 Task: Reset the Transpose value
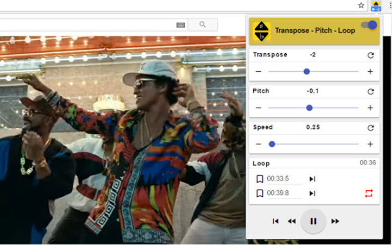[371, 55]
